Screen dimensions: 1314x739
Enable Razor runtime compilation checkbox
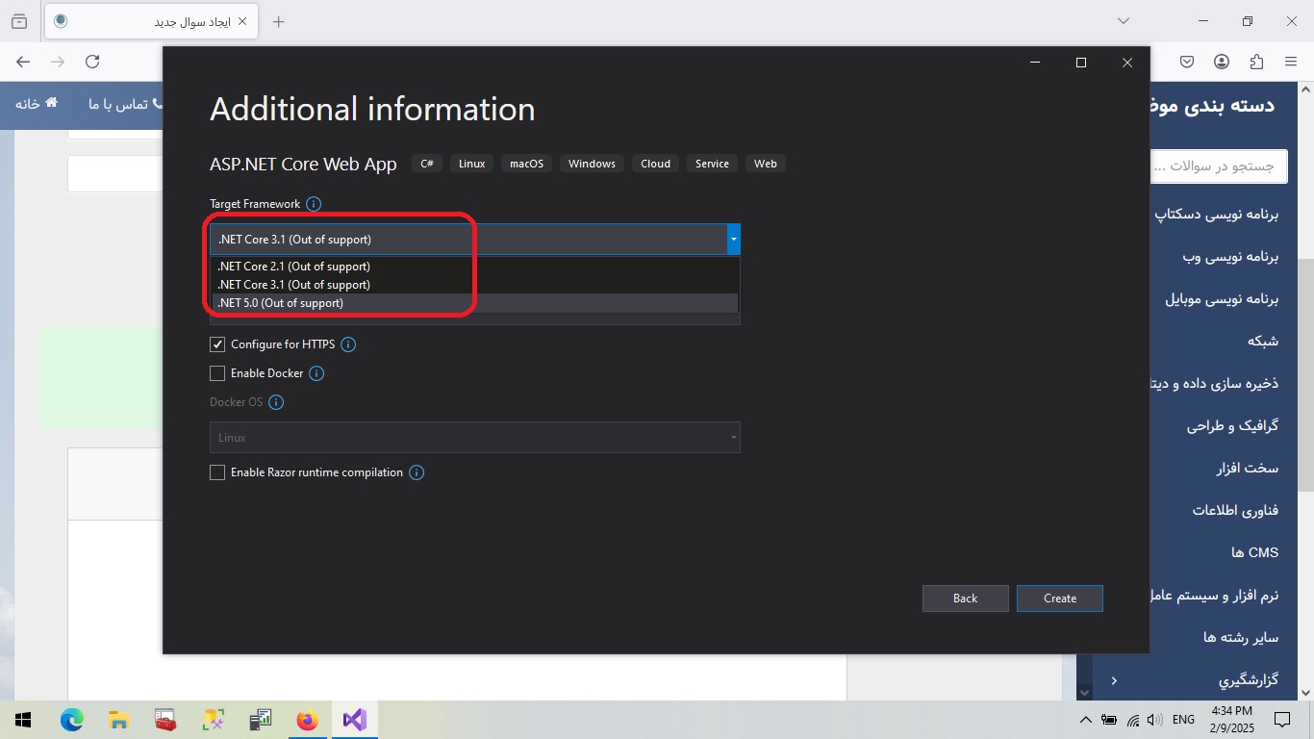(217, 472)
